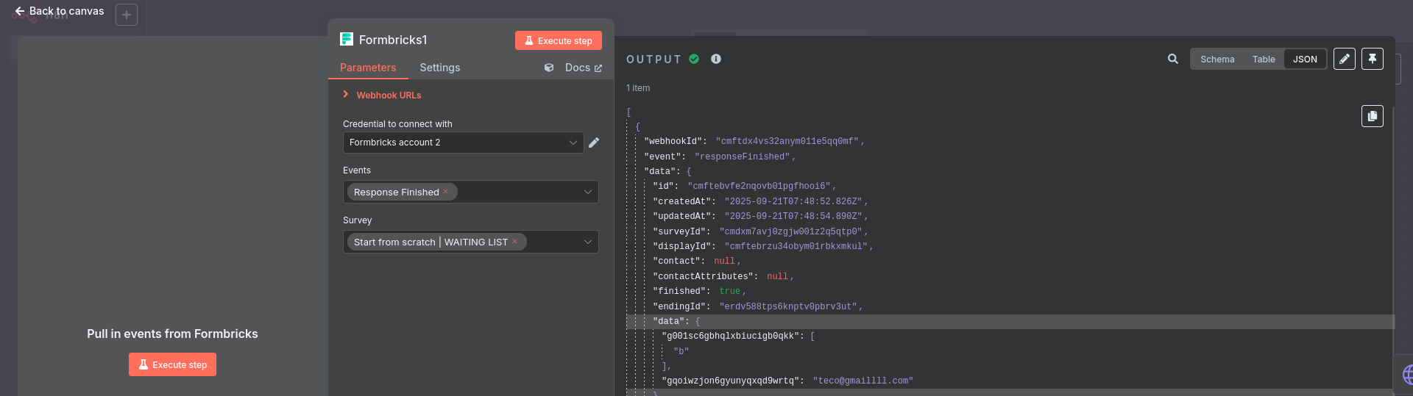Expand the Webhook URLs section

tap(382, 96)
